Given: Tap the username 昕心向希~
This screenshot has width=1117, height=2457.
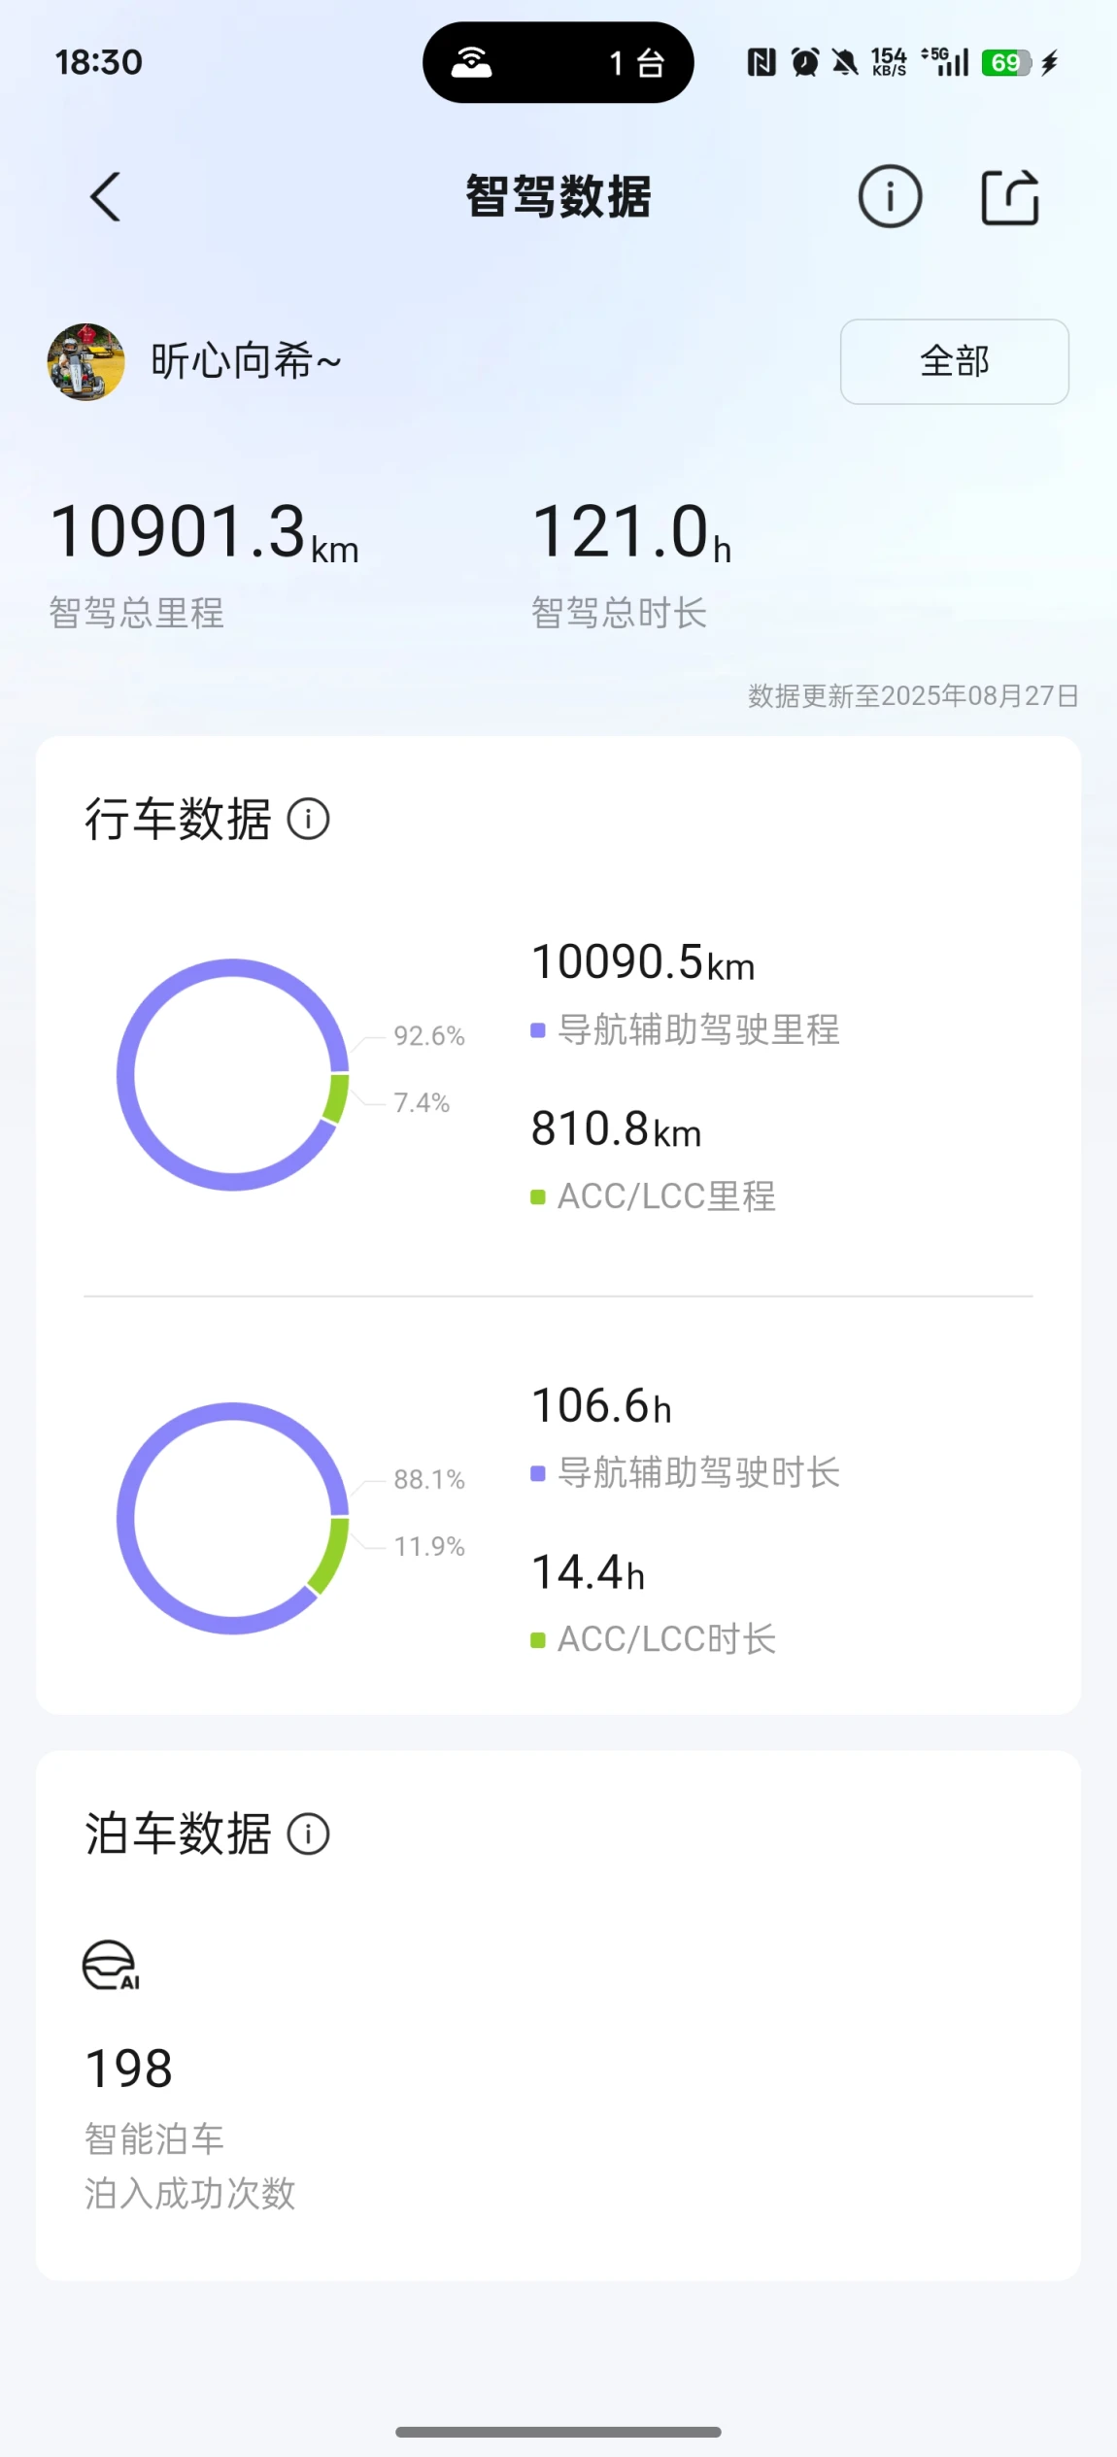Looking at the screenshot, I should point(246,361).
